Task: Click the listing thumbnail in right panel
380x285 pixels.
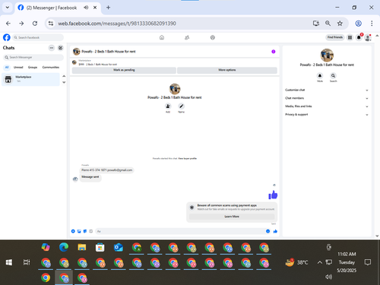Action: (x=327, y=55)
